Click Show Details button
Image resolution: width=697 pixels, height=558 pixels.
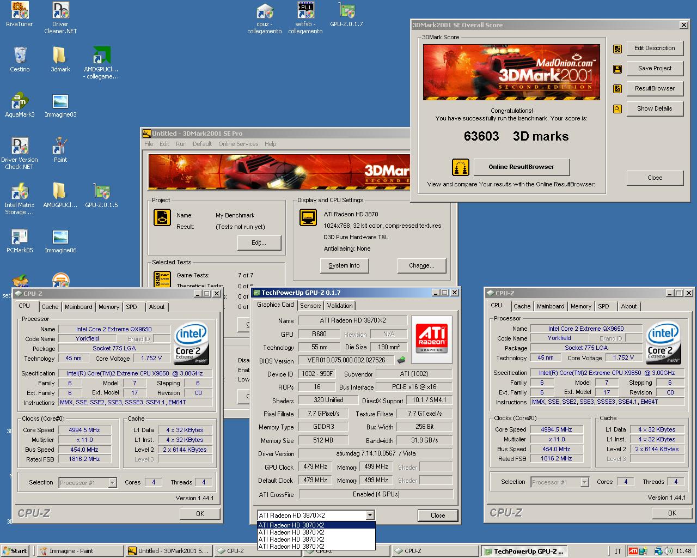(655, 109)
